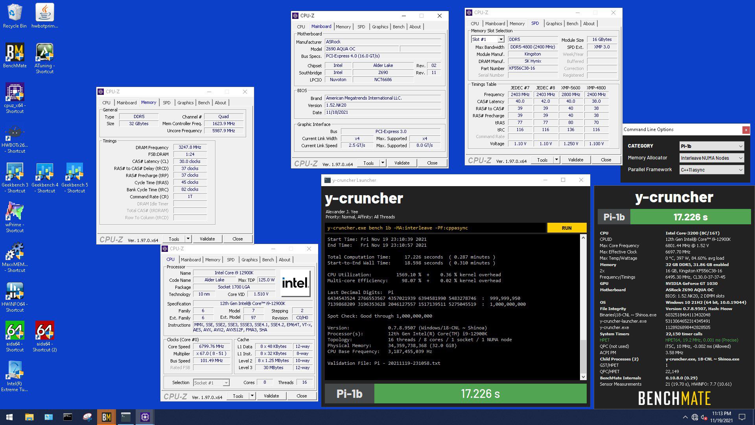Click Close button in Mainboard CPU-Z window

pyautogui.click(x=432, y=163)
